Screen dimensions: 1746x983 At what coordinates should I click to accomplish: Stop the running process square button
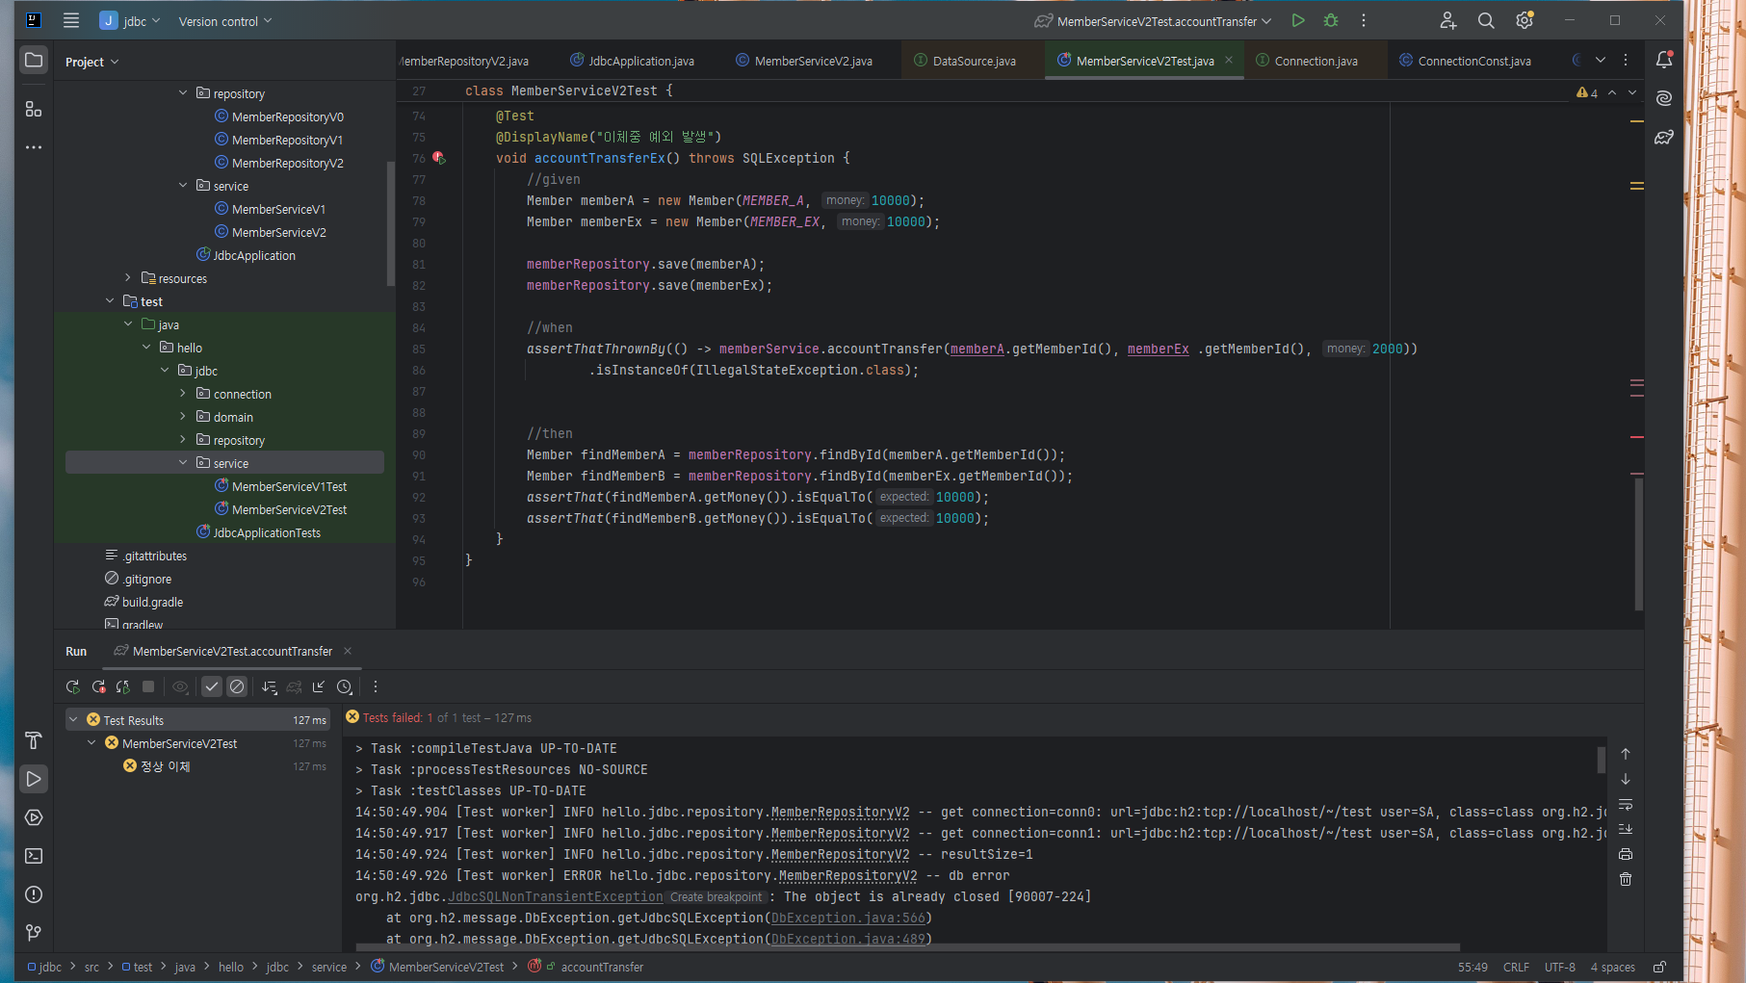click(x=148, y=686)
